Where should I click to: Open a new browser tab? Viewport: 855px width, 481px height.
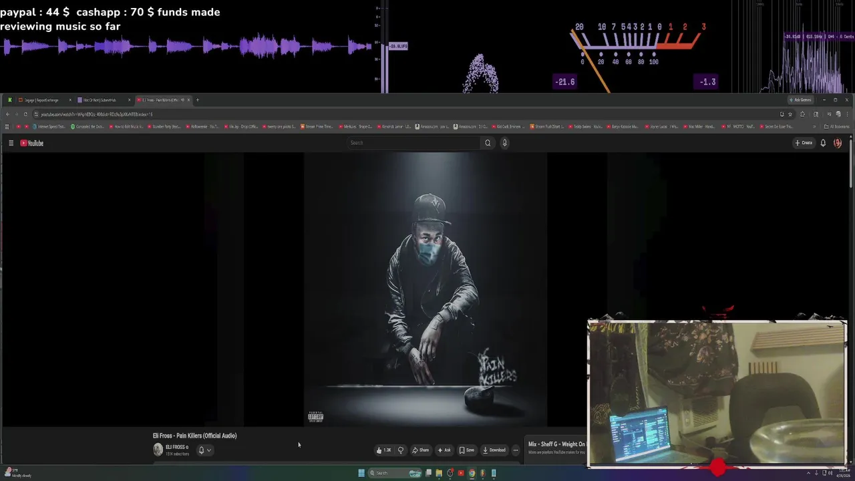pyautogui.click(x=197, y=100)
